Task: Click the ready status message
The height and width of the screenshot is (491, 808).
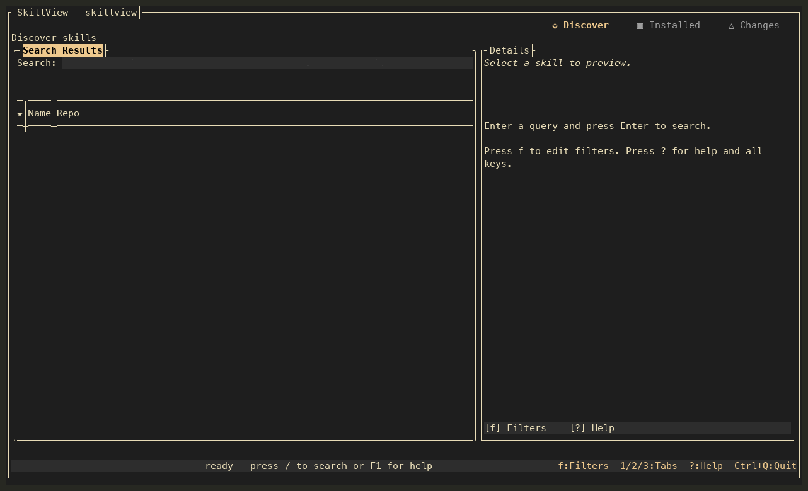Action: point(318,466)
